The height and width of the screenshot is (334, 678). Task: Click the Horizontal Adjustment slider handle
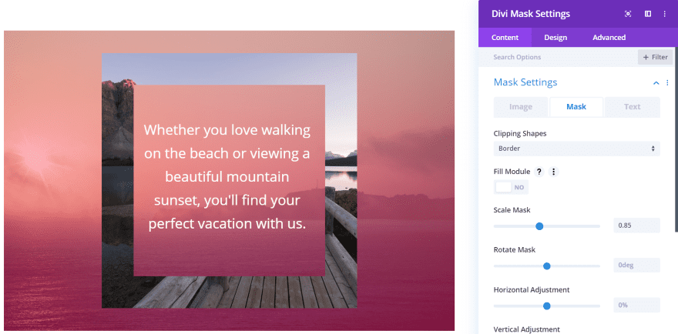point(546,306)
